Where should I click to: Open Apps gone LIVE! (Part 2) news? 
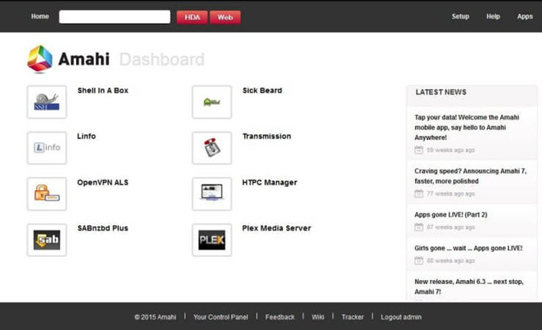click(x=451, y=215)
